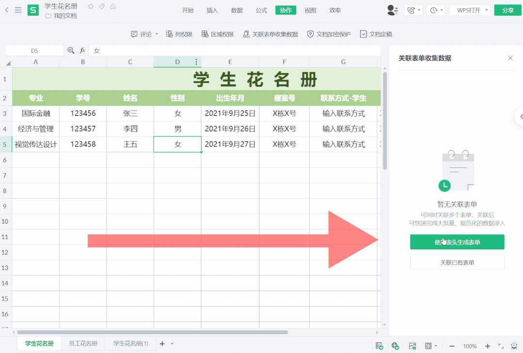
Task: Click the 100% zoom level
Action: 470,346
